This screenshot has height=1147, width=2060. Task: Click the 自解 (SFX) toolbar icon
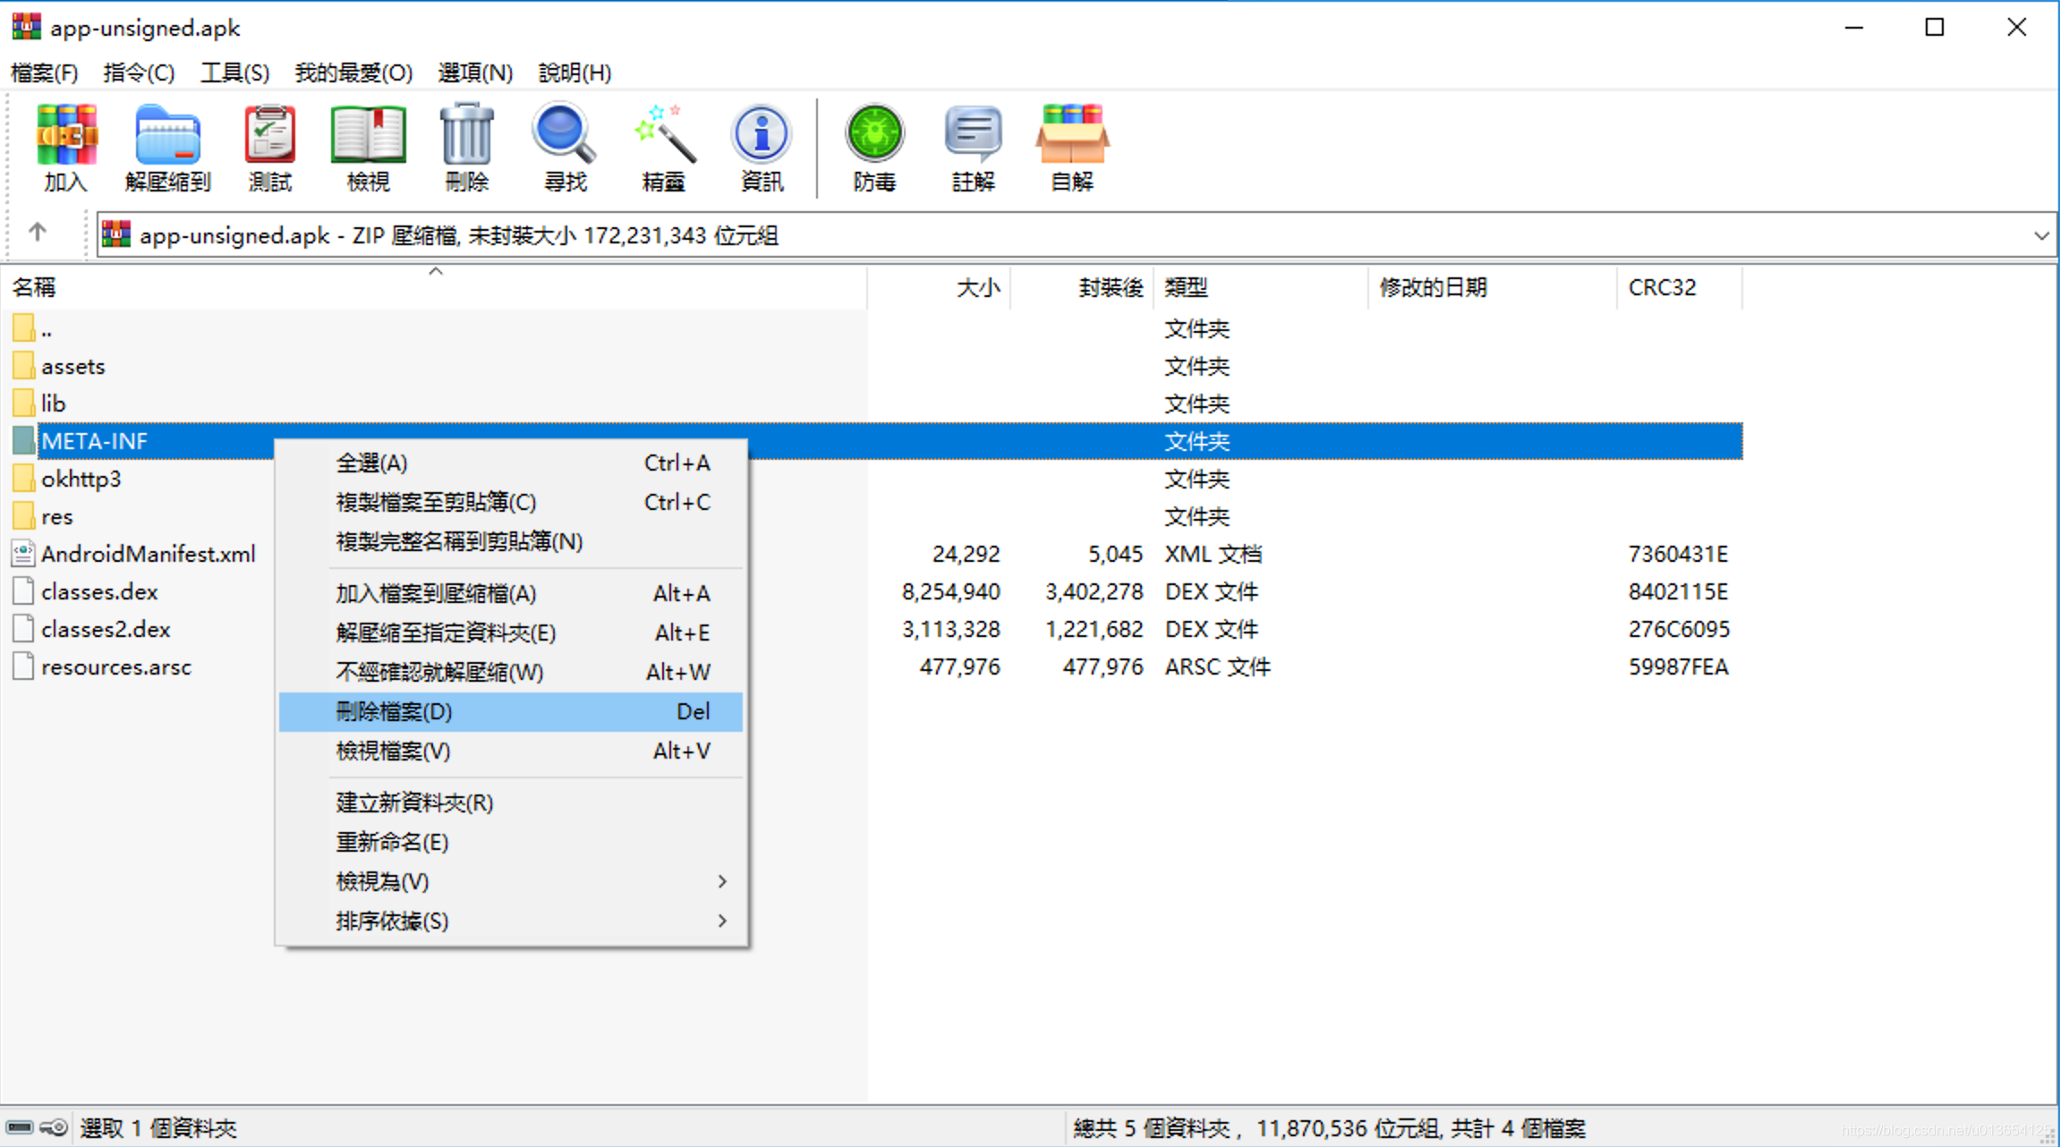click(1071, 146)
